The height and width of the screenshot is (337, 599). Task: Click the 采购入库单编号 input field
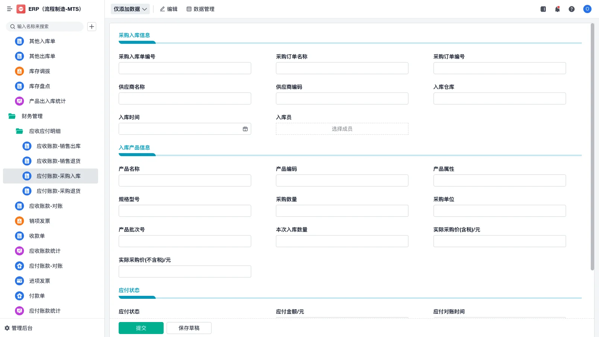tap(185, 68)
